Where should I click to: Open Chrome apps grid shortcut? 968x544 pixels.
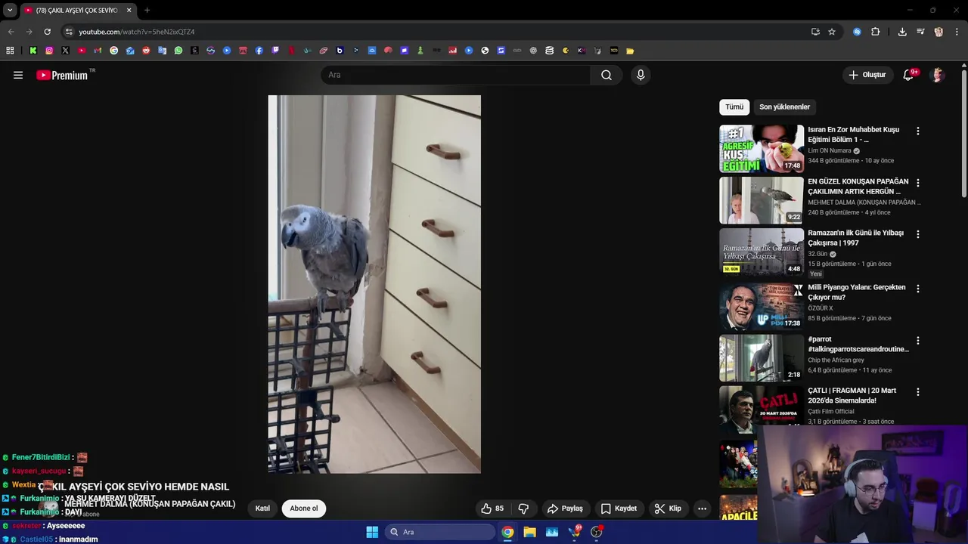(10, 51)
